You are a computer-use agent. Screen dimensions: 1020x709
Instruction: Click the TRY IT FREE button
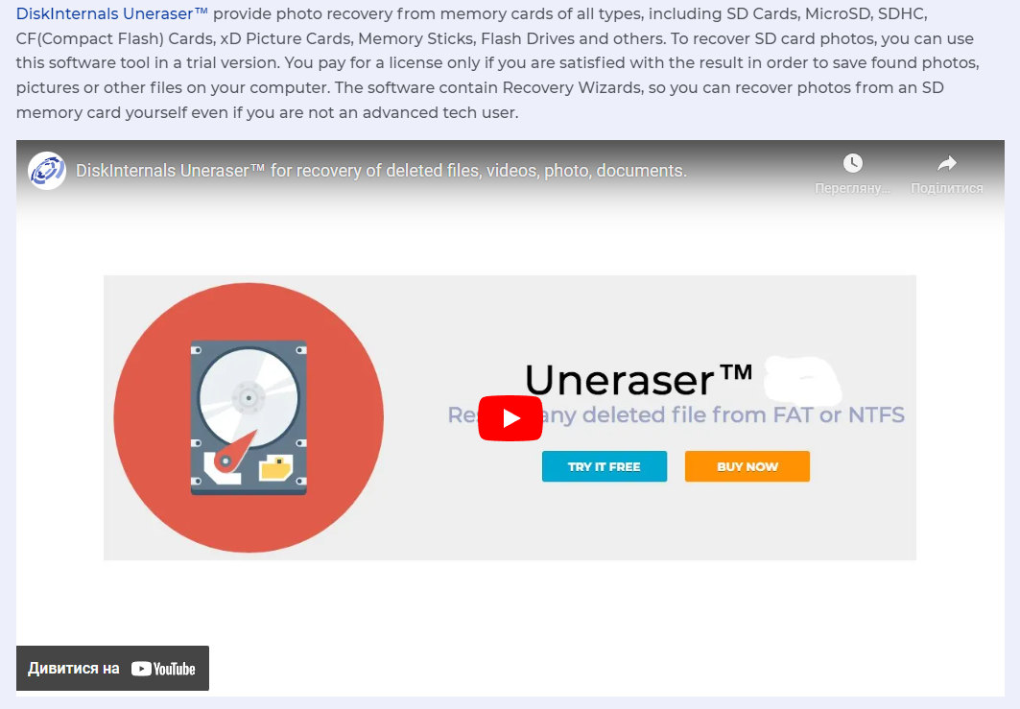[605, 466]
